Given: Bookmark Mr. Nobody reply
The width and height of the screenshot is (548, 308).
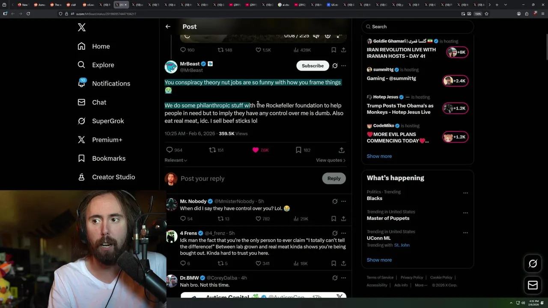Looking at the screenshot, I should tap(334, 219).
